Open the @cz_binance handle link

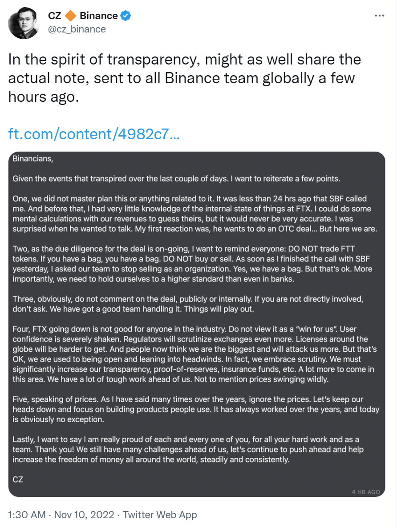[x=77, y=29]
